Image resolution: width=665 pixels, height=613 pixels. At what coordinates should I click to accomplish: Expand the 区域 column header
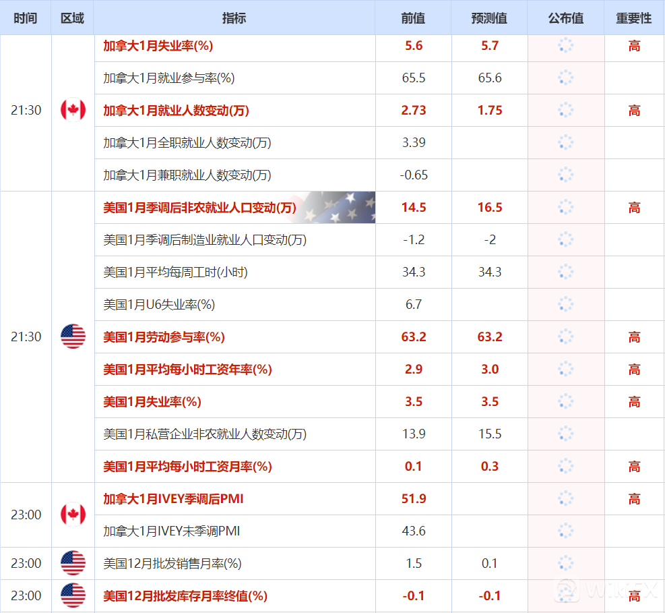(x=71, y=18)
